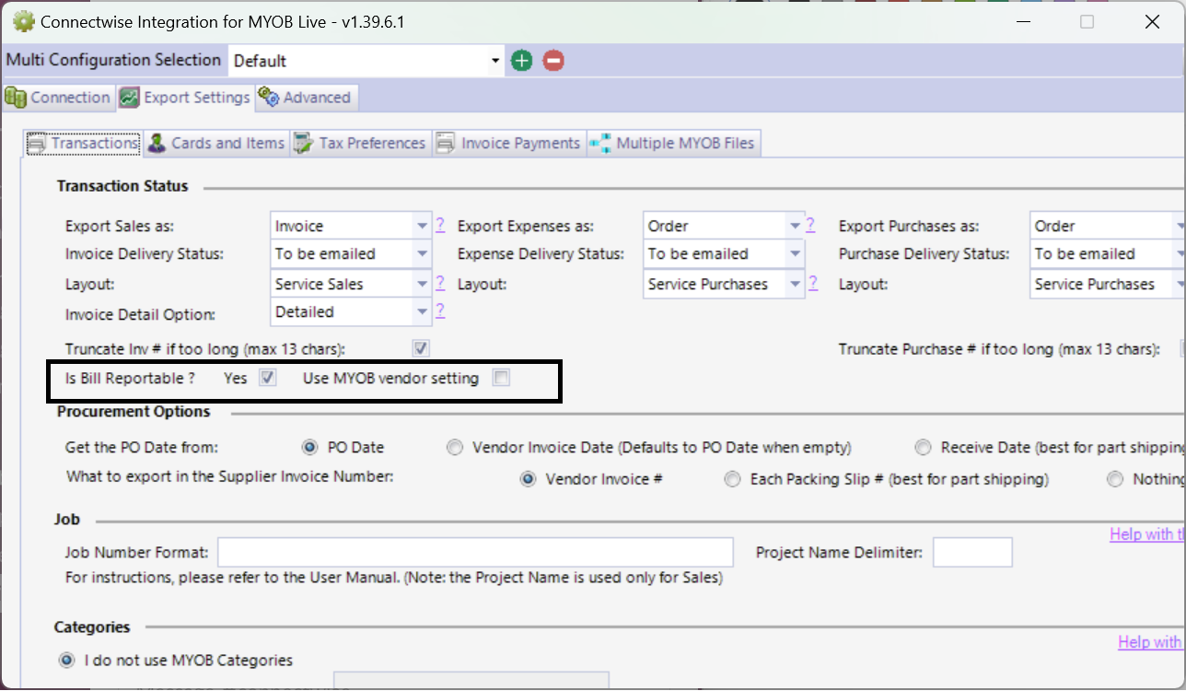Open the Invoice Delivery Status dropdown
Image resolution: width=1186 pixels, height=691 pixels.
(422, 253)
